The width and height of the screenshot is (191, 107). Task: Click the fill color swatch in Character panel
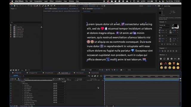176,26
